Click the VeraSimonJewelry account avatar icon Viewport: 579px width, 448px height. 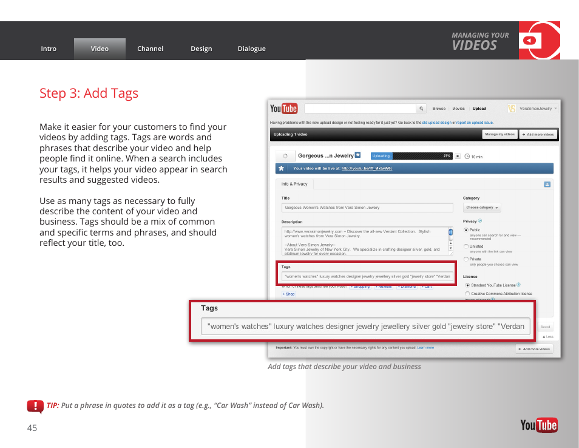pyautogui.click(x=512, y=109)
